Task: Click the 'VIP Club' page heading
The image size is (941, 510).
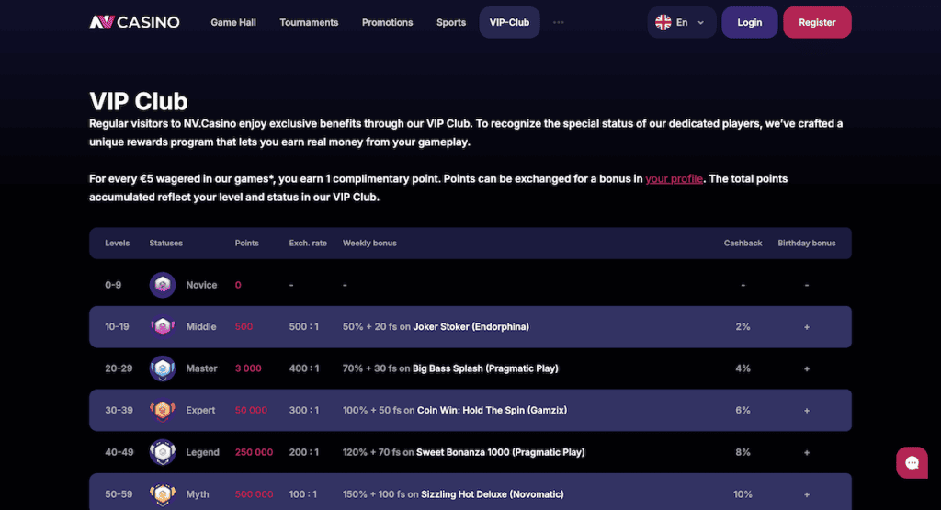Action: (x=139, y=101)
